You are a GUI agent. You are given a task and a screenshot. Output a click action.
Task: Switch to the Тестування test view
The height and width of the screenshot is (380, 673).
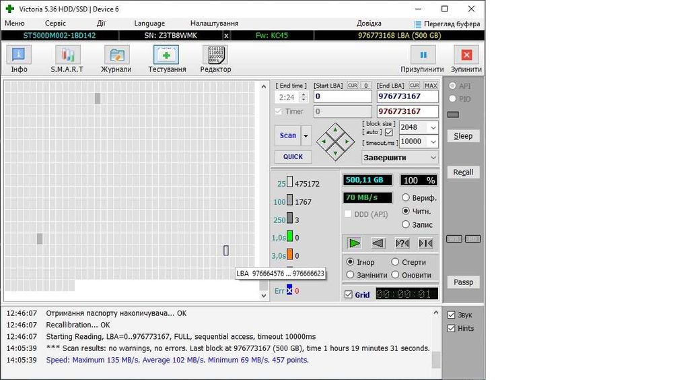tap(166, 60)
